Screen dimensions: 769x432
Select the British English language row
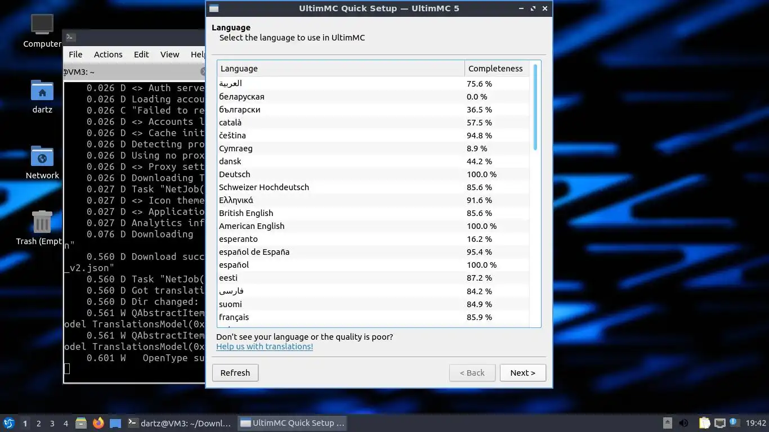[373, 213]
